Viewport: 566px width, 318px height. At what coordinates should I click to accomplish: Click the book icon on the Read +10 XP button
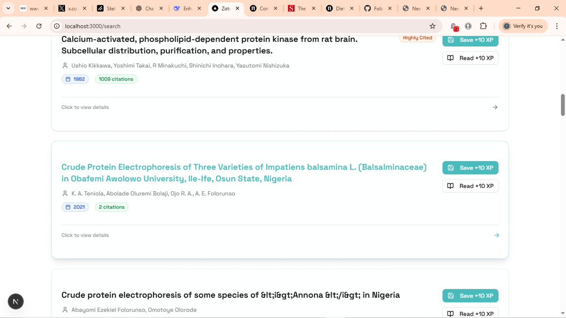[450, 58]
